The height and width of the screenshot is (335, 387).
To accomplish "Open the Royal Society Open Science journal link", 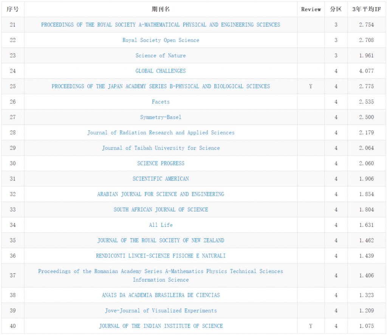I will (161, 40).
